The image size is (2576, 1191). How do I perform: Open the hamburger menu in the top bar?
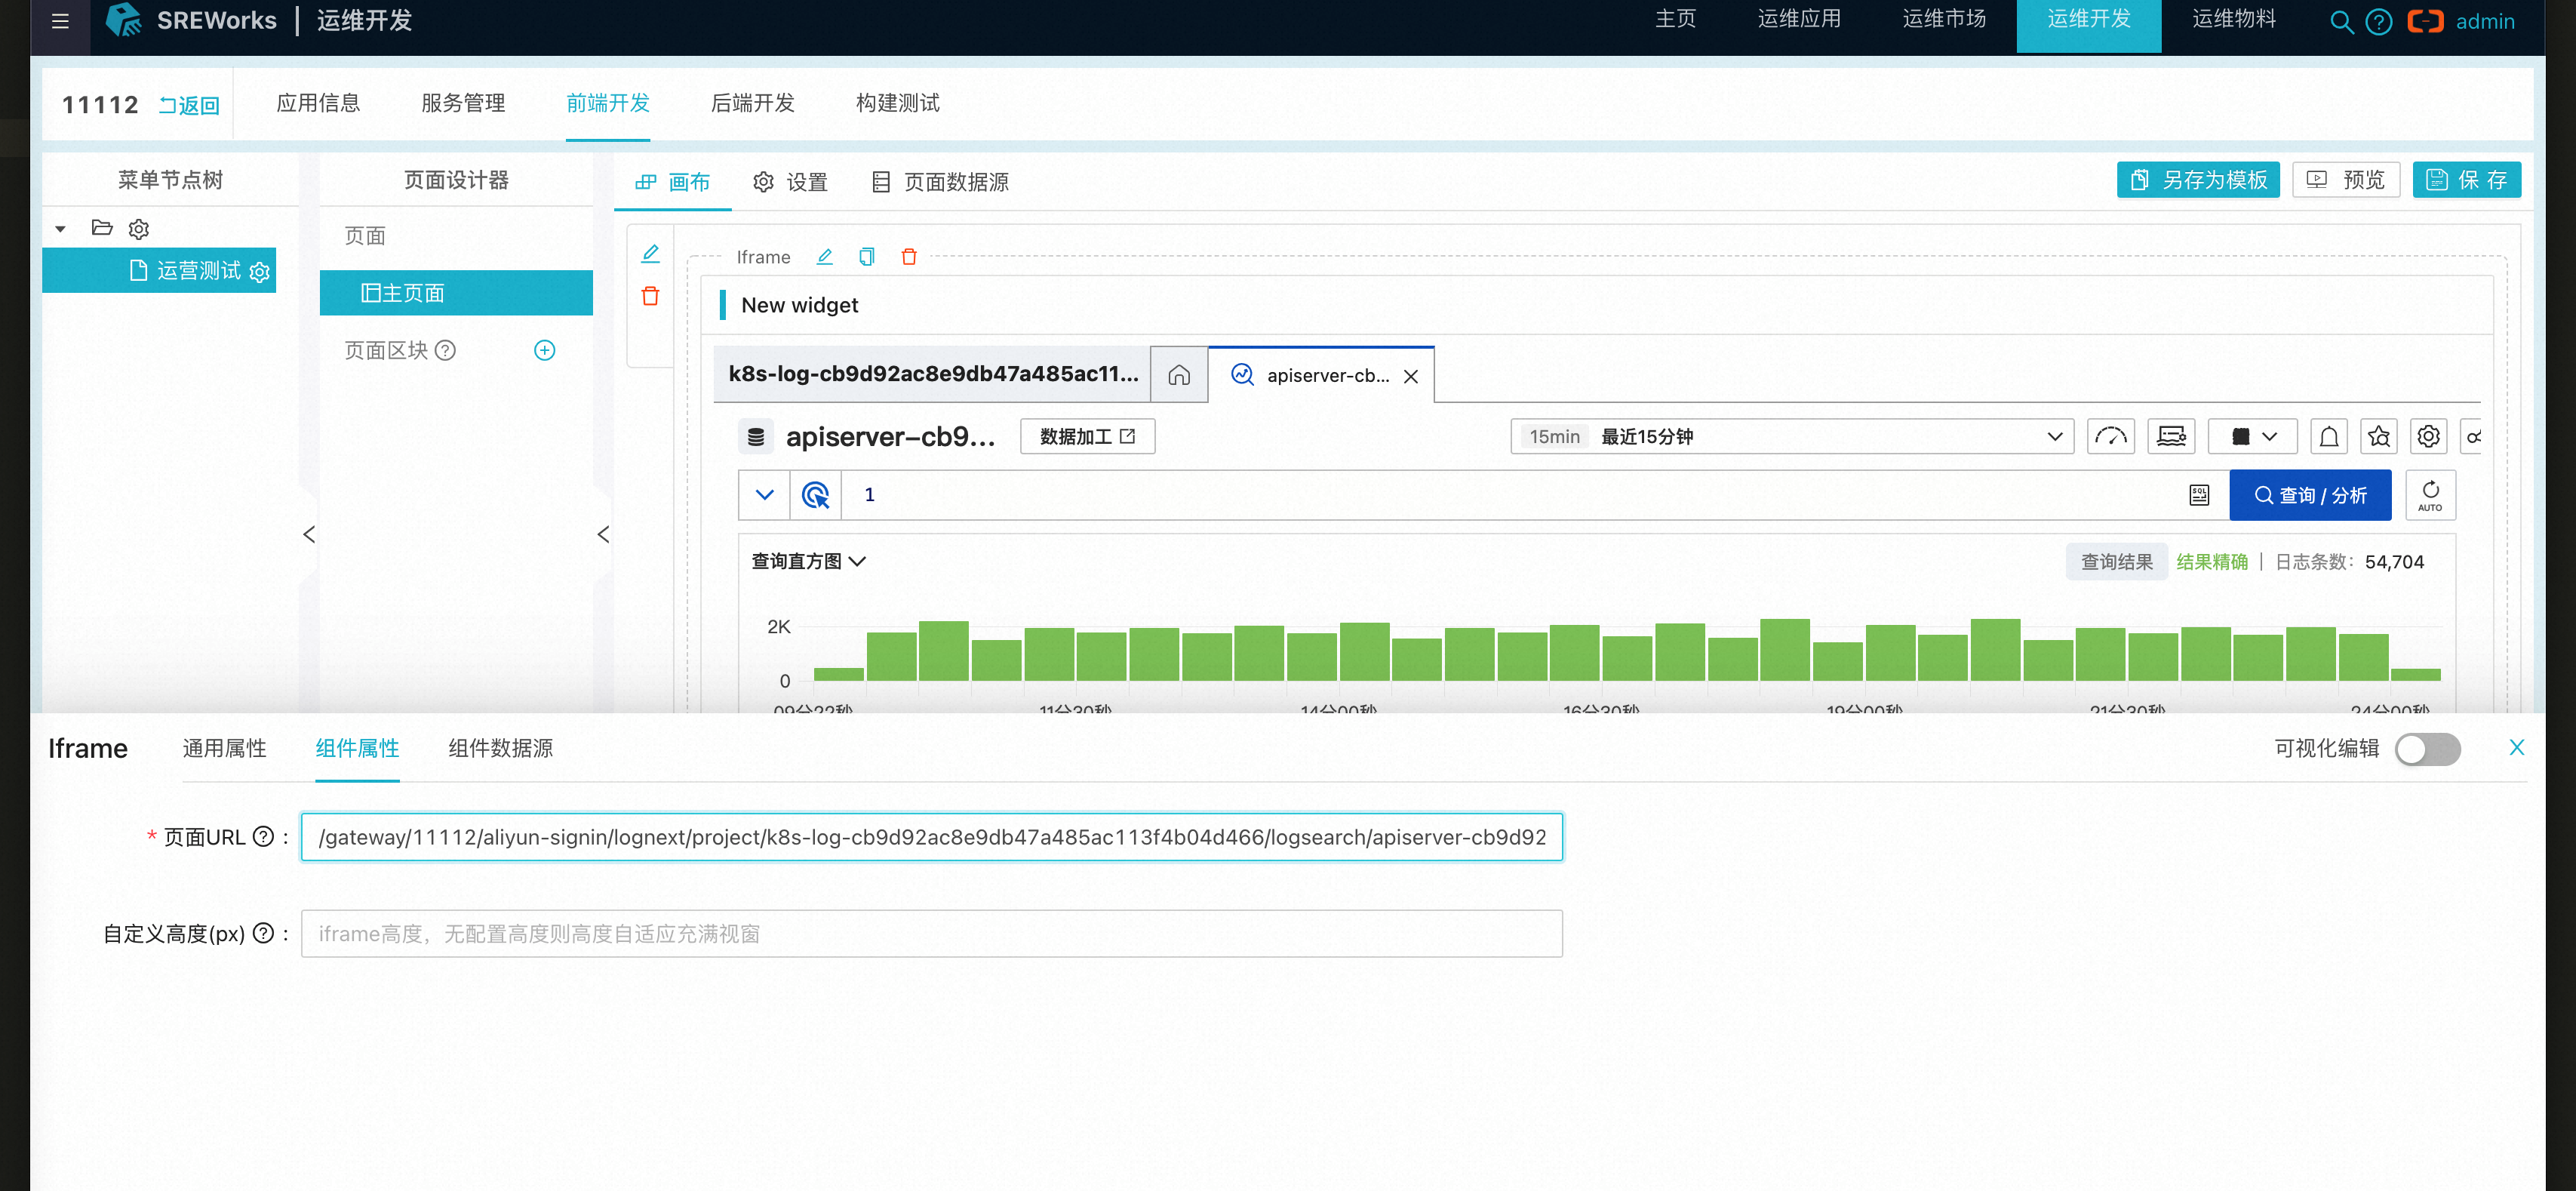[x=60, y=21]
